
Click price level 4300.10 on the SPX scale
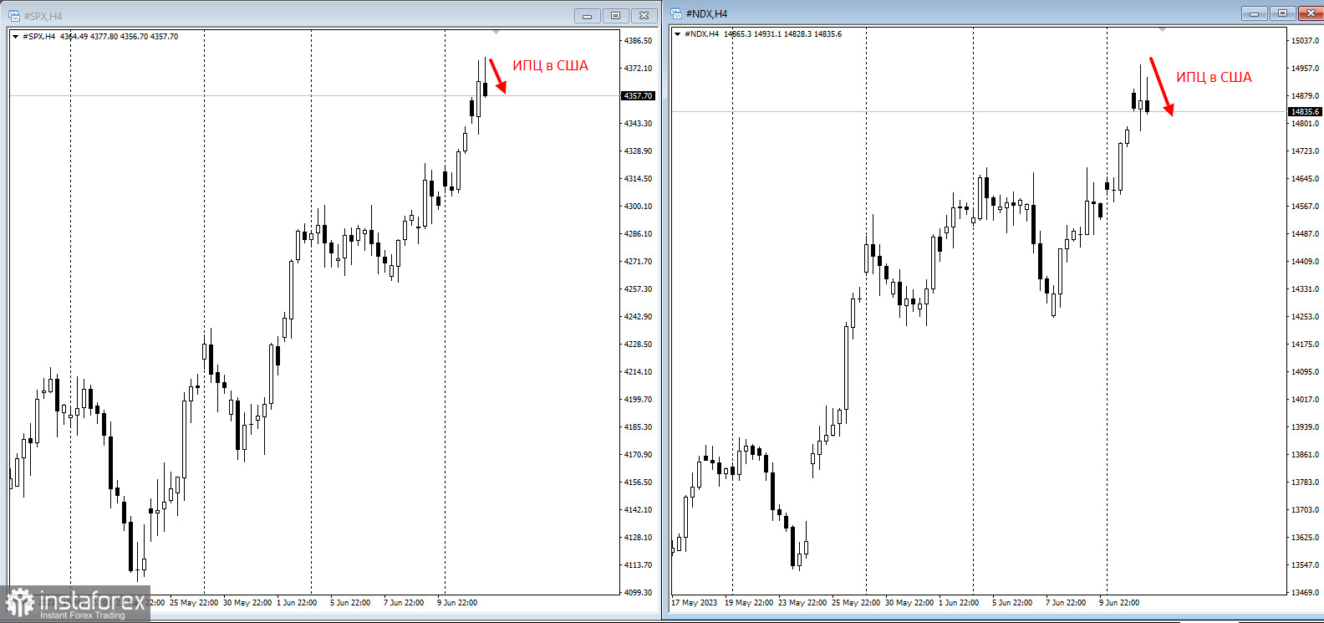tap(638, 207)
